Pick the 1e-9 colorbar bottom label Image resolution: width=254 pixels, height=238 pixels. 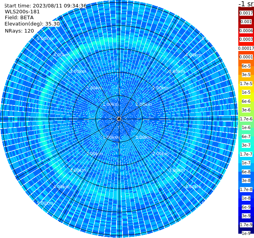tap(246, 233)
